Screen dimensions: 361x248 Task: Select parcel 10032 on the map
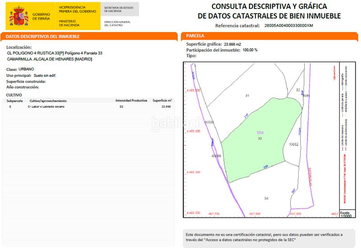pyautogui.click(x=293, y=144)
